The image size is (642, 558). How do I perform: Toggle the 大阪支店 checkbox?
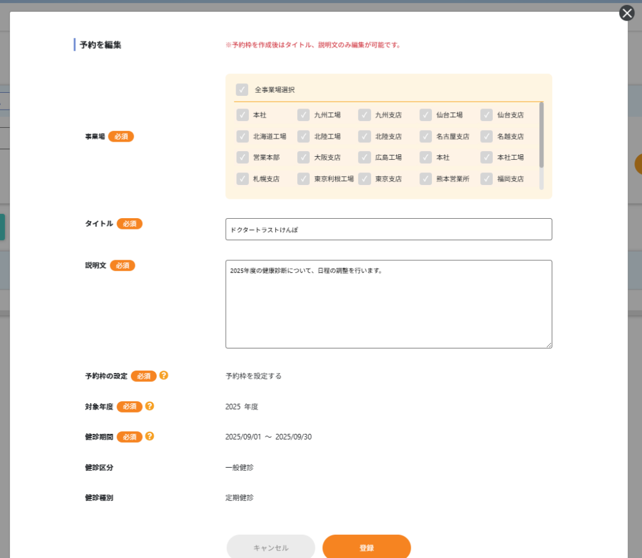(x=303, y=157)
